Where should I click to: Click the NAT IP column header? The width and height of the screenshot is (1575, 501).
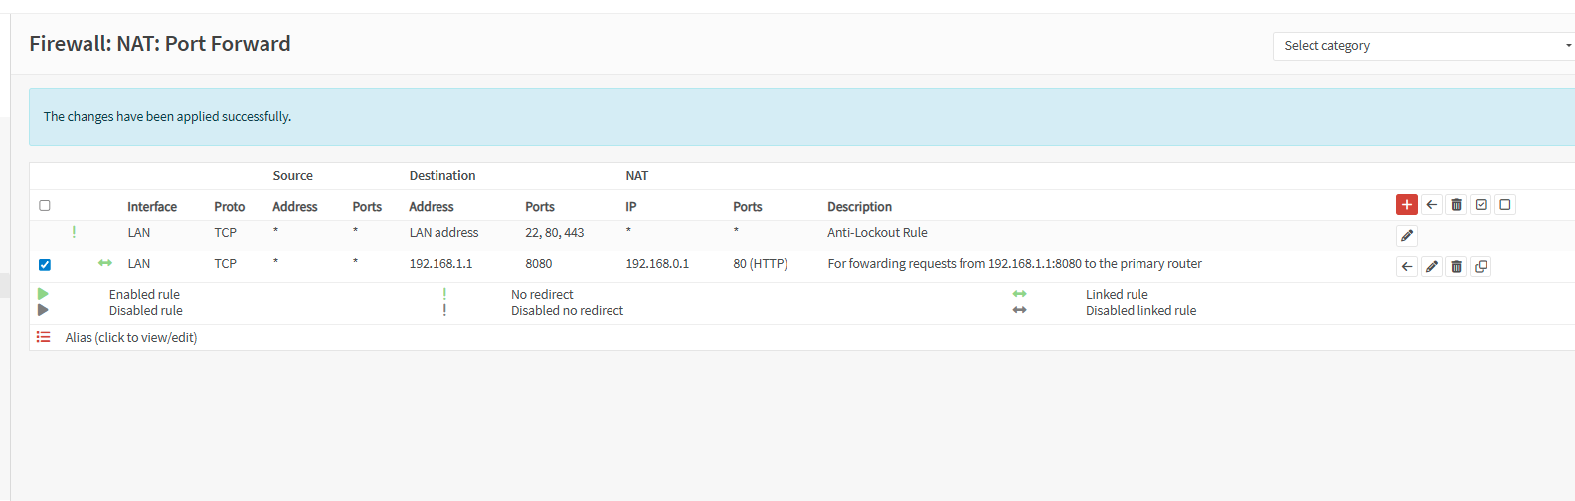[631, 207]
